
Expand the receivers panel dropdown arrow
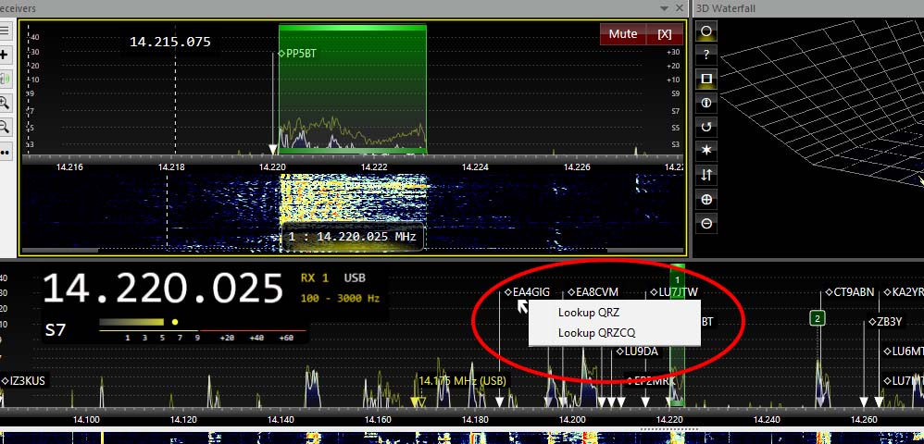664,7
